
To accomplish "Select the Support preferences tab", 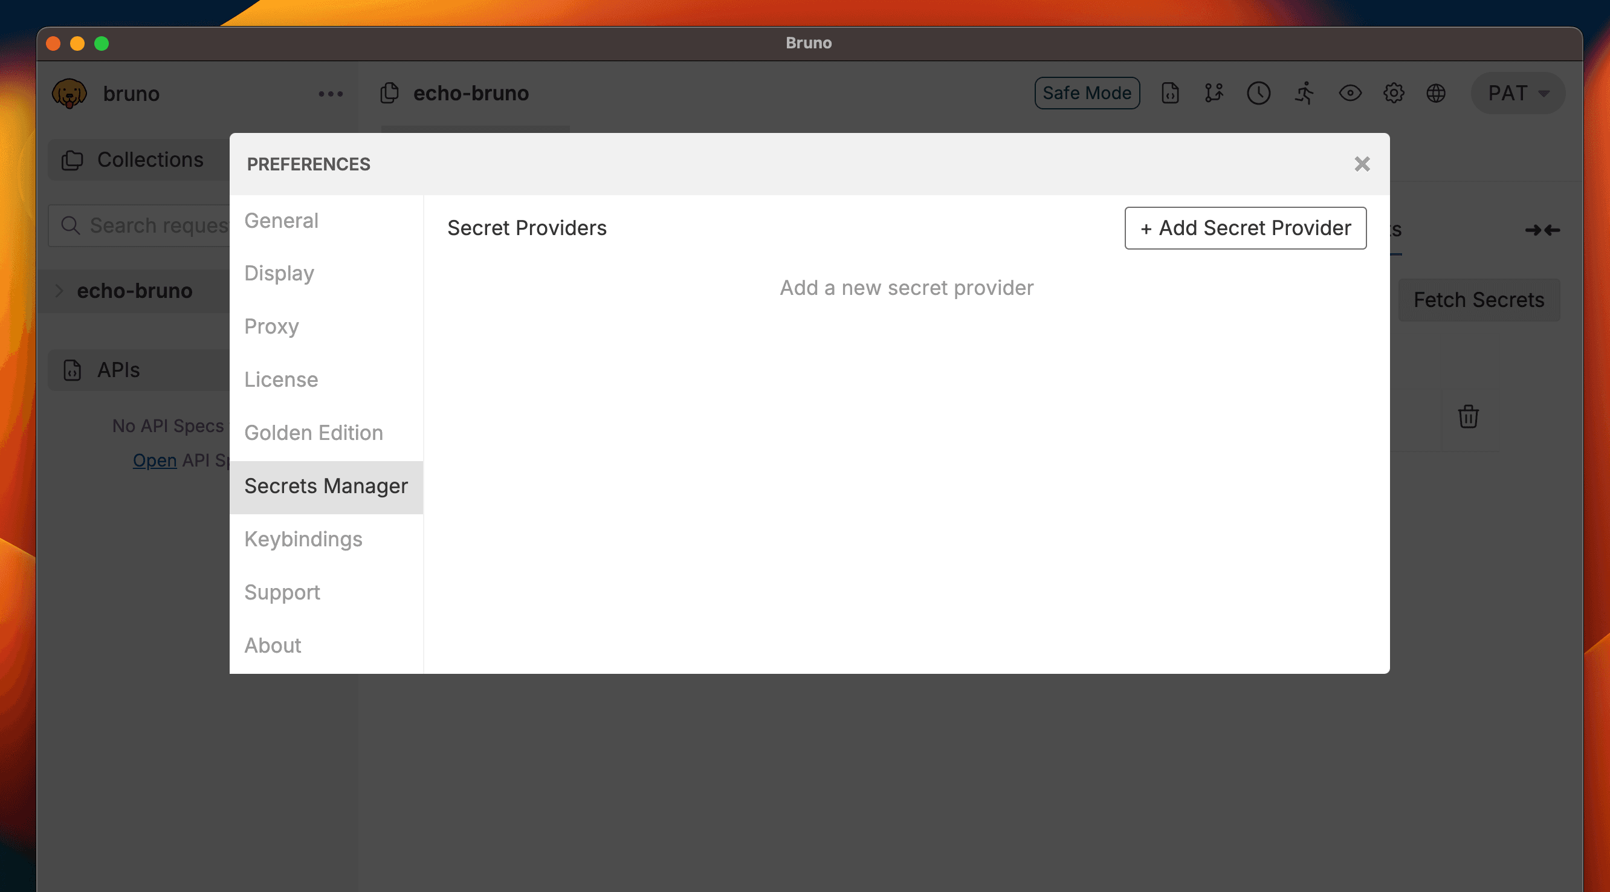I will click(x=326, y=593).
